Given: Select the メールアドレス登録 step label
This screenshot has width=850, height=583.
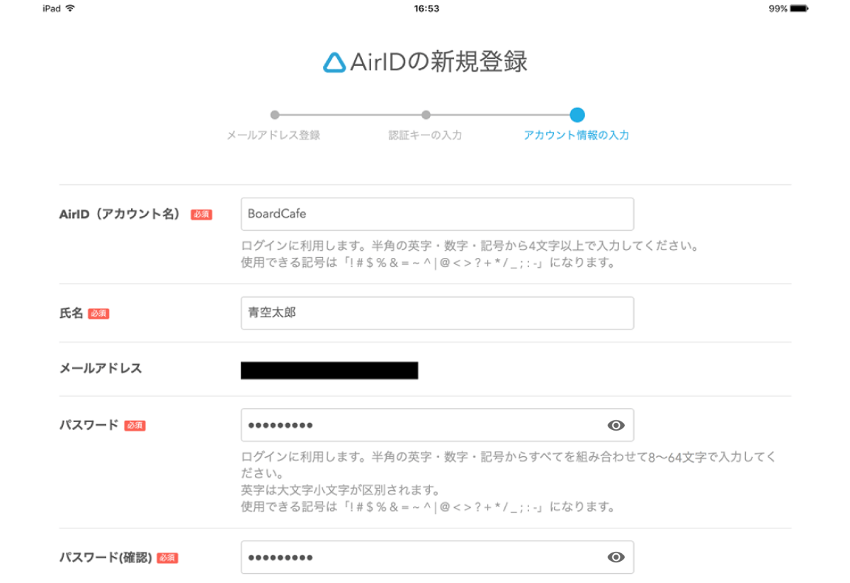Looking at the screenshot, I should 273,135.
